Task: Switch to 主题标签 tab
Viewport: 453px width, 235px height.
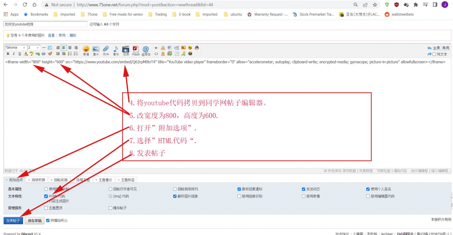Action: coord(126,180)
